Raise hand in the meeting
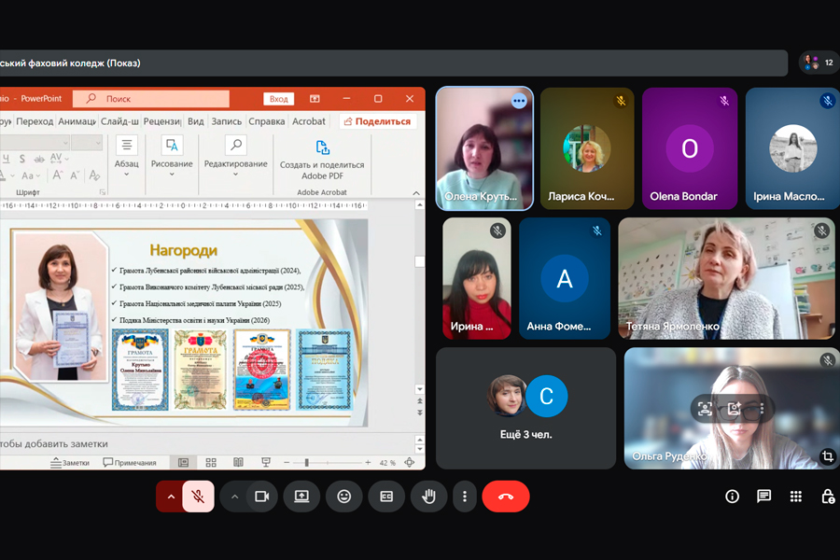The image size is (840, 560). point(428,497)
